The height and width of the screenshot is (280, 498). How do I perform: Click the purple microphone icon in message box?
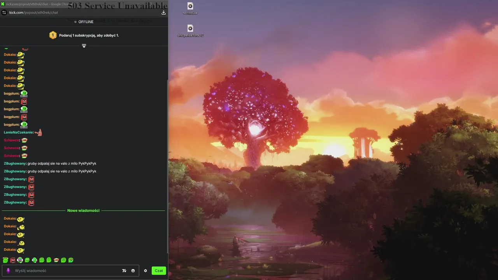[x=8, y=271]
